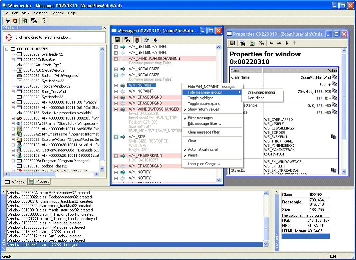Click the down arrow in Properties toolbar
Image resolution: width=356 pixels, height=260 pixels.
coord(287,43)
